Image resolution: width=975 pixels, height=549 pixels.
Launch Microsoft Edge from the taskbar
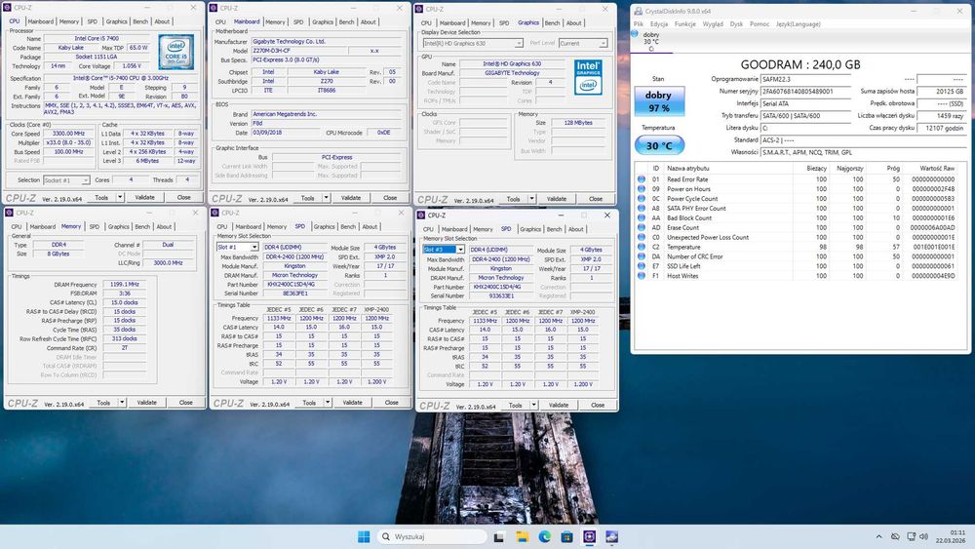(545, 536)
